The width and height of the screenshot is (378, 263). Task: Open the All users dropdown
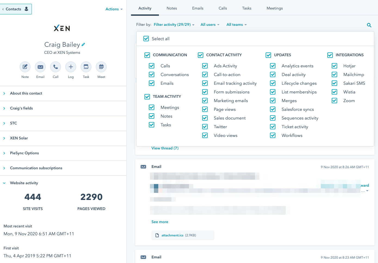pyautogui.click(x=210, y=24)
